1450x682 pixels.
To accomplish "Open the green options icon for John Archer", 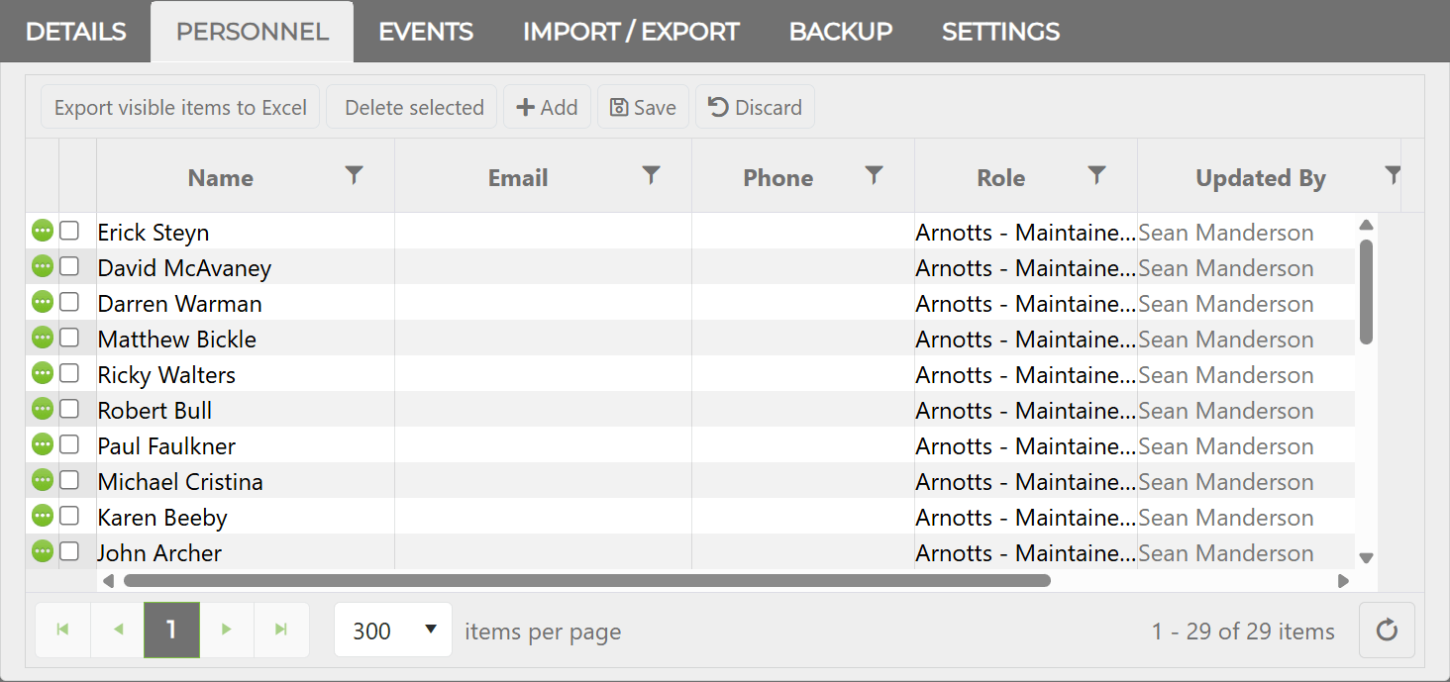I will click(x=43, y=551).
